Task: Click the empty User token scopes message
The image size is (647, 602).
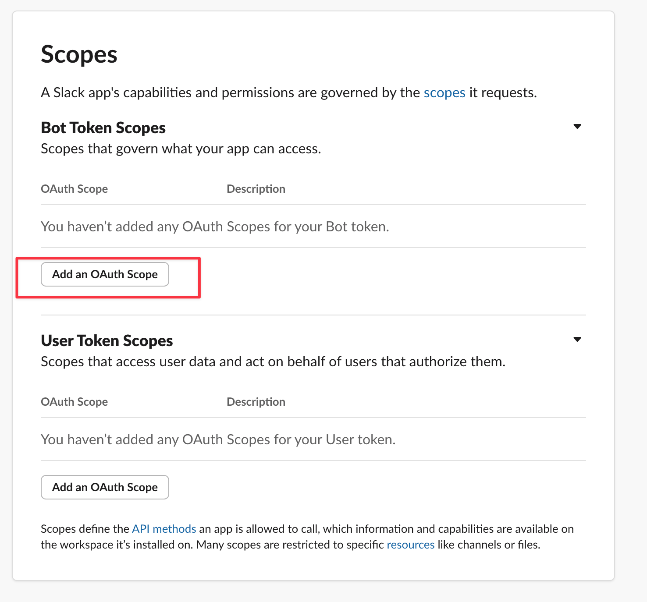Action: pos(218,439)
